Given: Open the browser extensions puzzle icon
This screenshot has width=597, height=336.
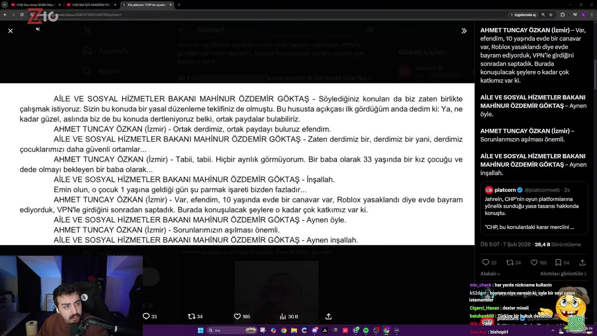Looking at the screenshot, I should (x=562, y=14).
